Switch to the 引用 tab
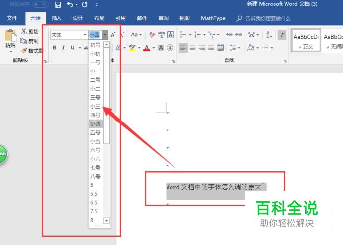The width and height of the screenshot is (343, 245). pyautogui.click(x=120, y=18)
